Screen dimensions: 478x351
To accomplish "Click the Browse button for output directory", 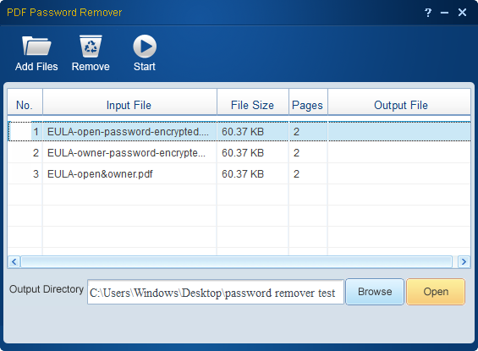I will [375, 292].
